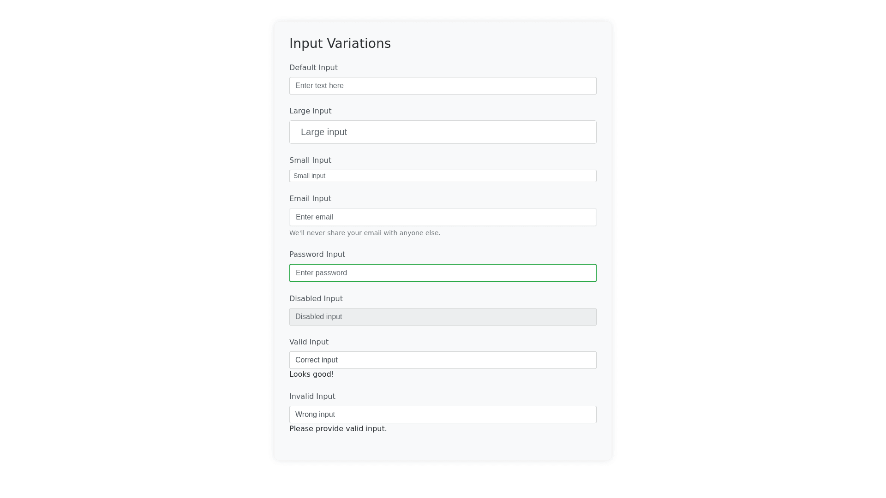The height and width of the screenshot is (498, 886).
Task: Click the 'Please provide valid input.' message
Action: coord(338,429)
